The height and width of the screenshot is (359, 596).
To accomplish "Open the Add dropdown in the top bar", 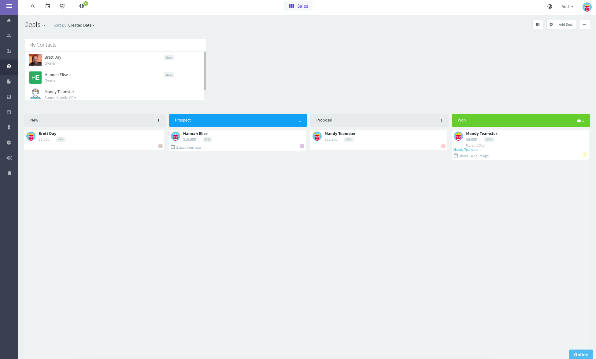I will (567, 6).
